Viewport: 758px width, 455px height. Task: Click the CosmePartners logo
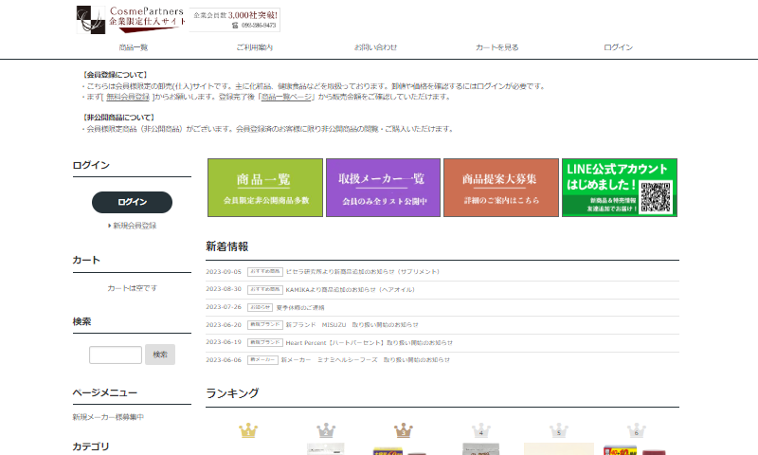click(x=131, y=20)
